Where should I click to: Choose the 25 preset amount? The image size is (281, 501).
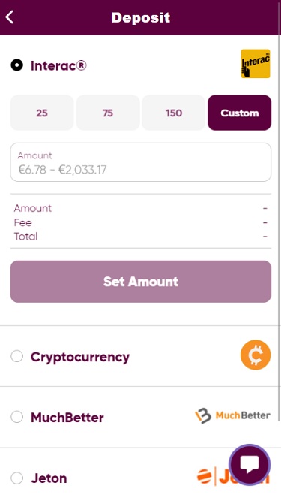42,113
